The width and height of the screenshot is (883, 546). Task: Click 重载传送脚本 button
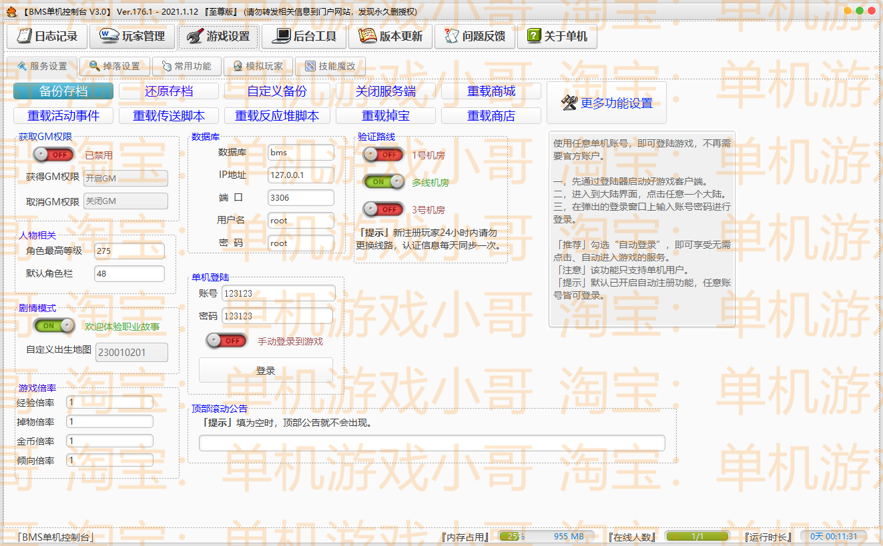[x=169, y=116]
